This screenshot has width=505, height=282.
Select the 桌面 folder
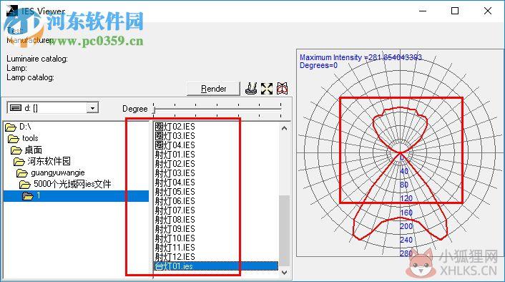tap(26, 150)
